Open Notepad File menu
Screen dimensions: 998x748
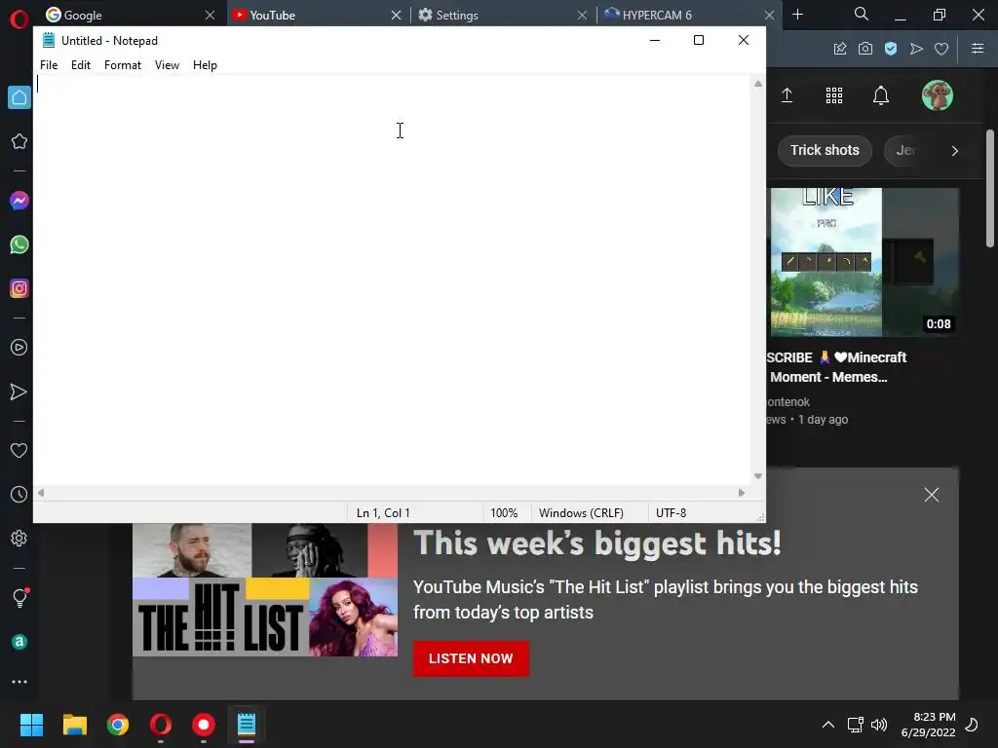point(49,65)
